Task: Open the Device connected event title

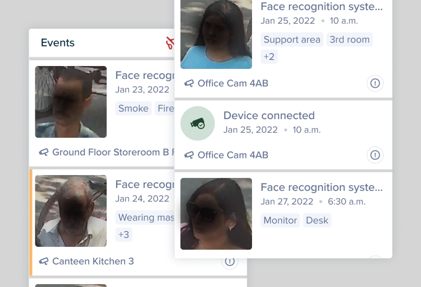Action: pyautogui.click(x=269, y=115)
